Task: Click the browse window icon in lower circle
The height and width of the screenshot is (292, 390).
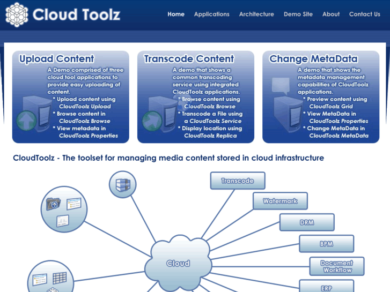Action: pyautogui.click(x=40, y=280)
